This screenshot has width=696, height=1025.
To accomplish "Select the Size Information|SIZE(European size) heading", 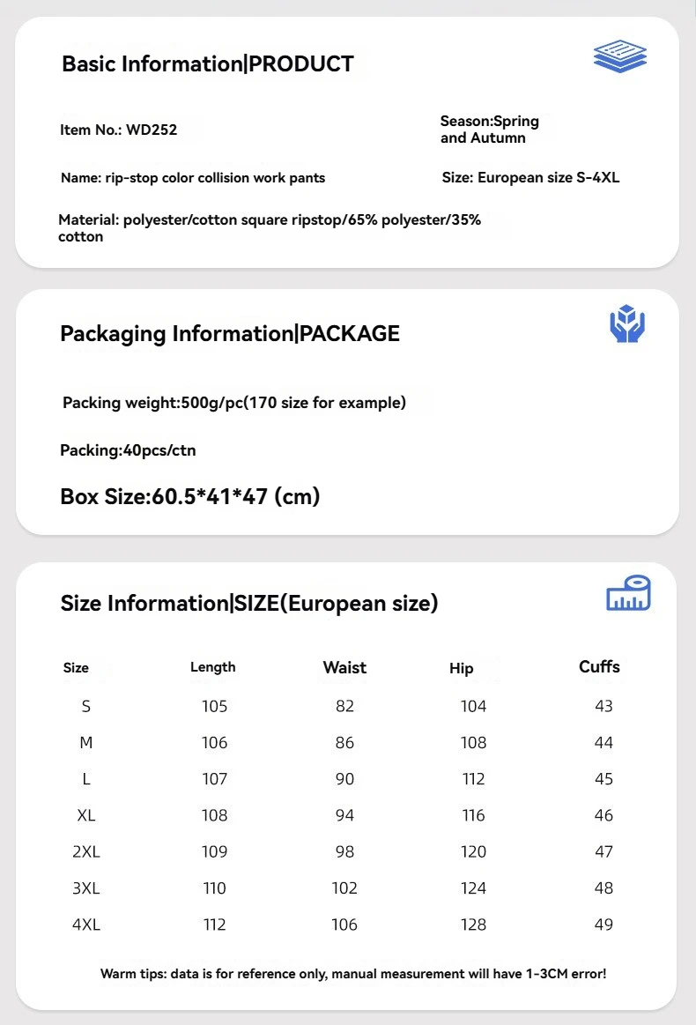I will click(249, 603).
